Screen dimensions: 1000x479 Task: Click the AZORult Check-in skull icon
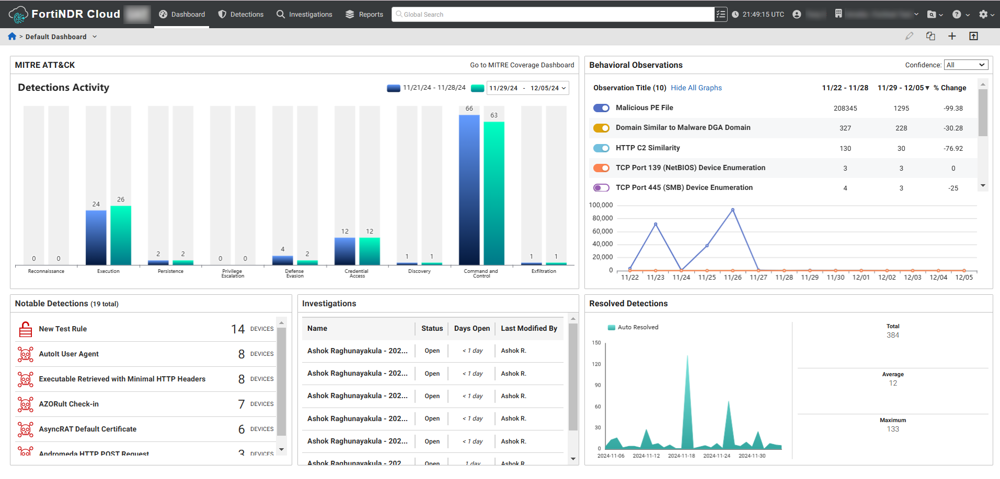(26, 404)
